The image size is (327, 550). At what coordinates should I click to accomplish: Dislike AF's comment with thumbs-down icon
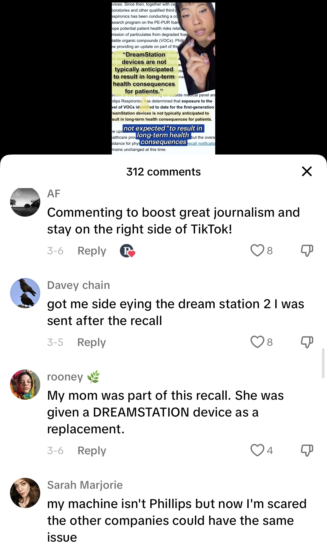pyautogui.click(x=307, y=251)
